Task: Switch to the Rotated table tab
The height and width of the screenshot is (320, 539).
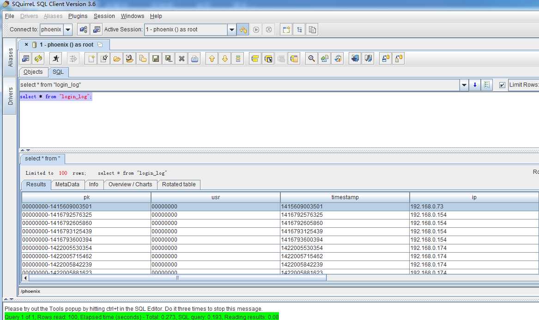Action: click(x=179, y=184)
